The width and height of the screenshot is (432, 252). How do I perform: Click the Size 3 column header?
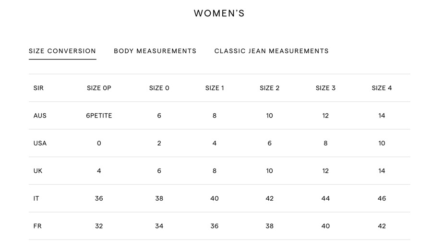(x=325, y=88)
